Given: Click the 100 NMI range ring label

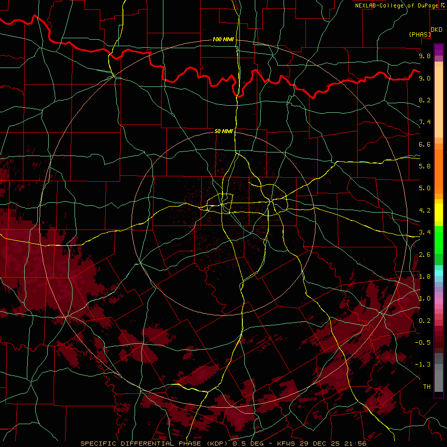Looking at the screenshot, I should click(223, 39).
